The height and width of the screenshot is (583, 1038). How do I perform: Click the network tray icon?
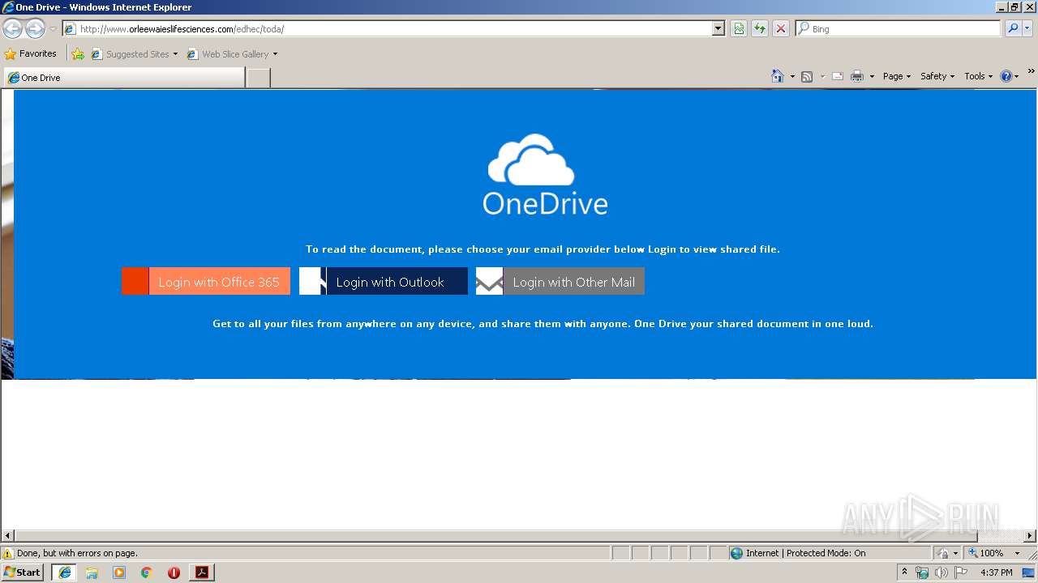tap(922, 572)
